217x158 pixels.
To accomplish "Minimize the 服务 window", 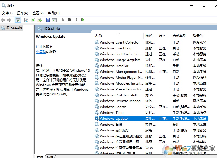I will click(x=191, y=5).
